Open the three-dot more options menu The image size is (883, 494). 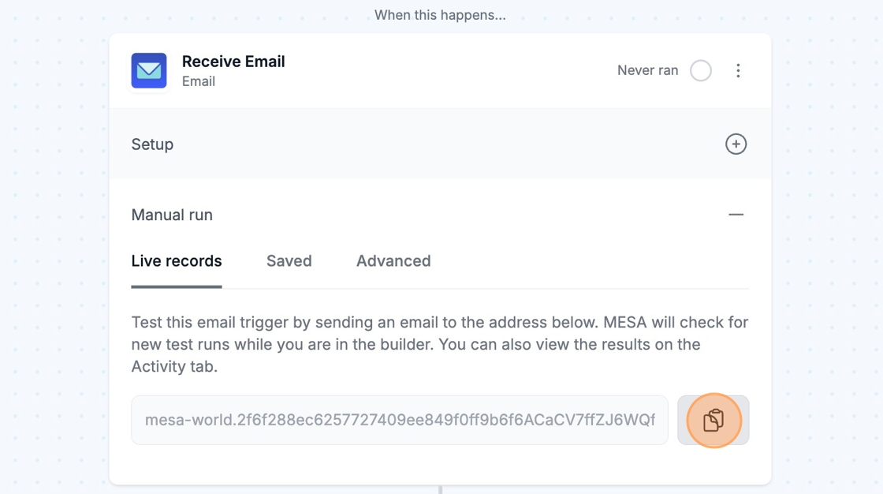pyautogui.click(x=738, y=71)
